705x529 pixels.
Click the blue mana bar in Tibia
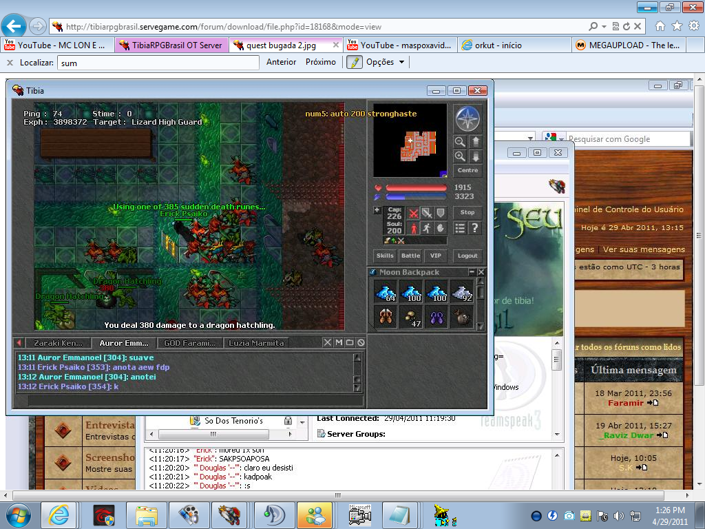click(x=417, y=196)
